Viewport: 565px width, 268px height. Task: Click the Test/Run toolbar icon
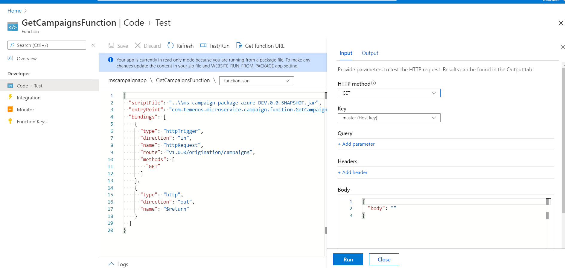coord(203,46)
